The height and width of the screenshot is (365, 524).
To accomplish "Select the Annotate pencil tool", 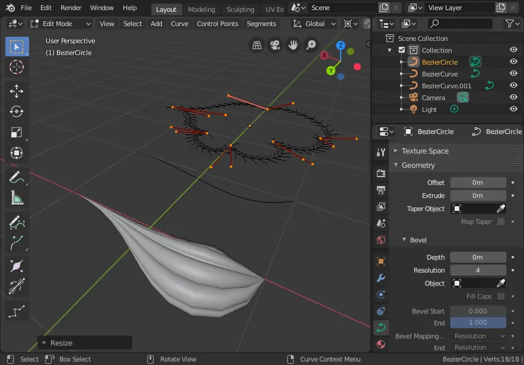I will (x=17, y=177).
